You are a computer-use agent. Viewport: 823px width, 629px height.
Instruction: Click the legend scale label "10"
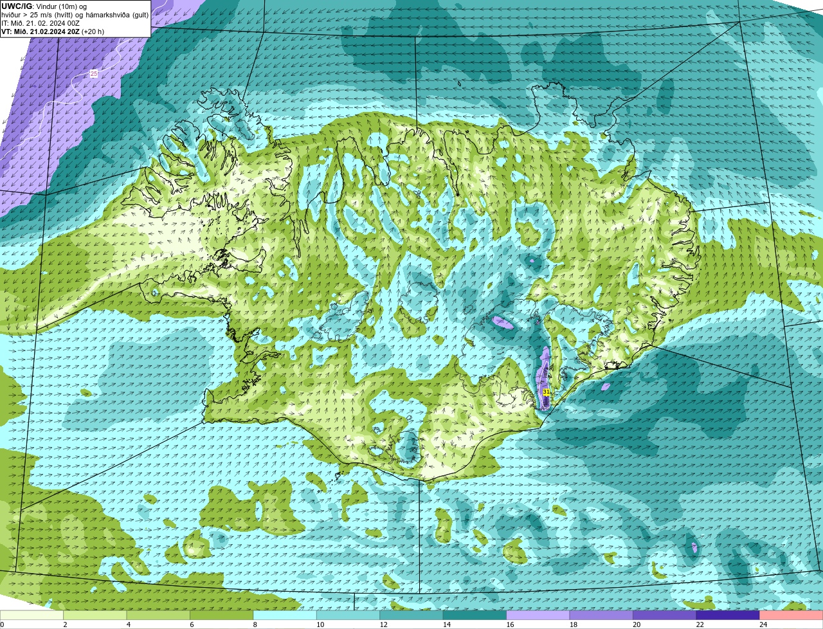[x=320, y=624]
